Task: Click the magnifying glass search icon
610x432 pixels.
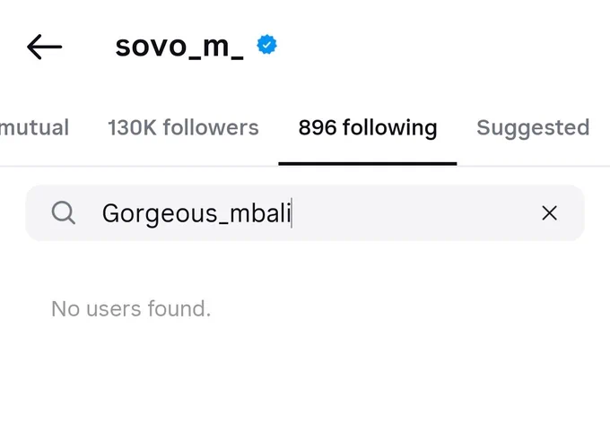Action: pos(64,212)
